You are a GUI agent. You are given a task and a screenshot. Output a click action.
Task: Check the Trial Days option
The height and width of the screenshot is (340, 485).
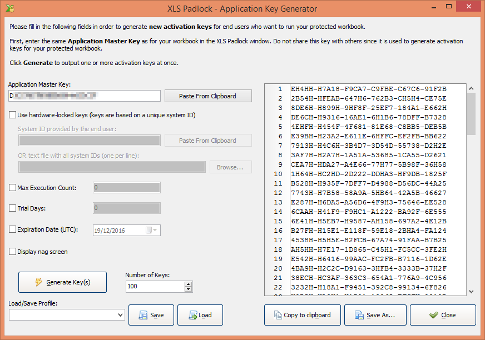coord(13,208)
